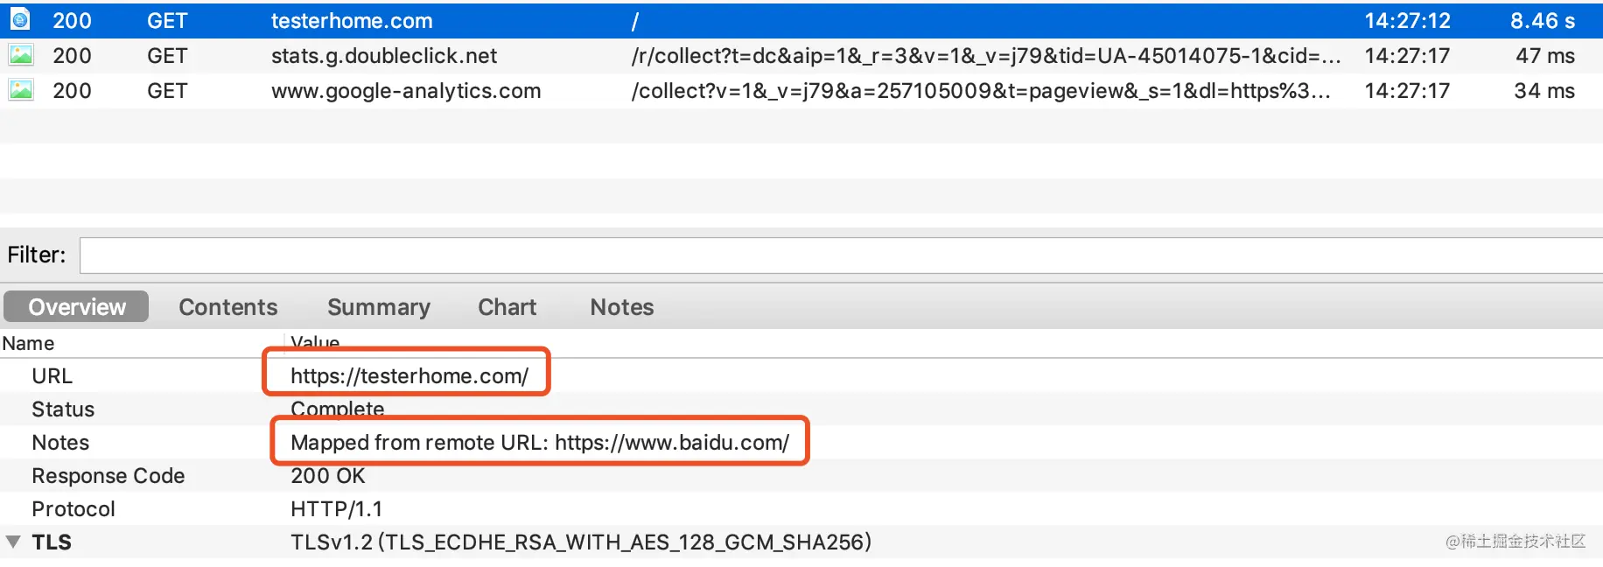Select the Status value Complete

[337, 409]
